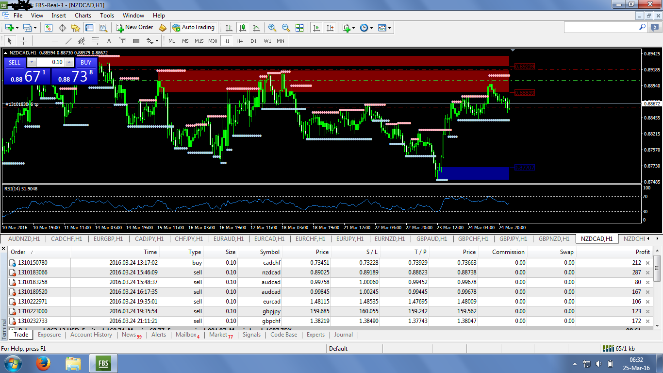663x373 pixels.
Task: Toggle the Terminal panel icon
Action: (x=89, y=28)
